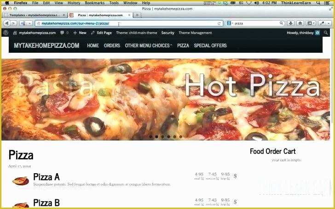This screenshot has height=209, width=335.
Task: Click the Spotlight search icon in menu bar
Action: [x=318, y=3]
